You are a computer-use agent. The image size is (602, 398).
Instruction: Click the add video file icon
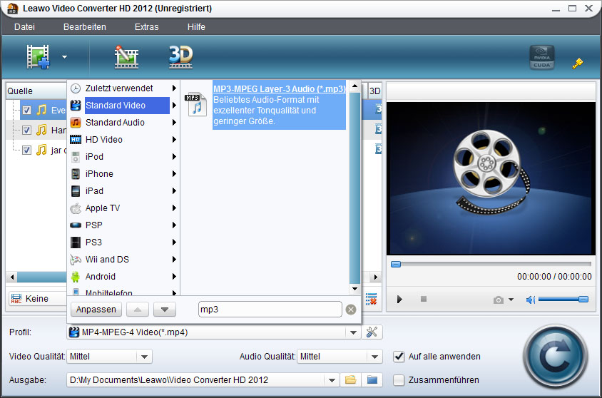39,57
